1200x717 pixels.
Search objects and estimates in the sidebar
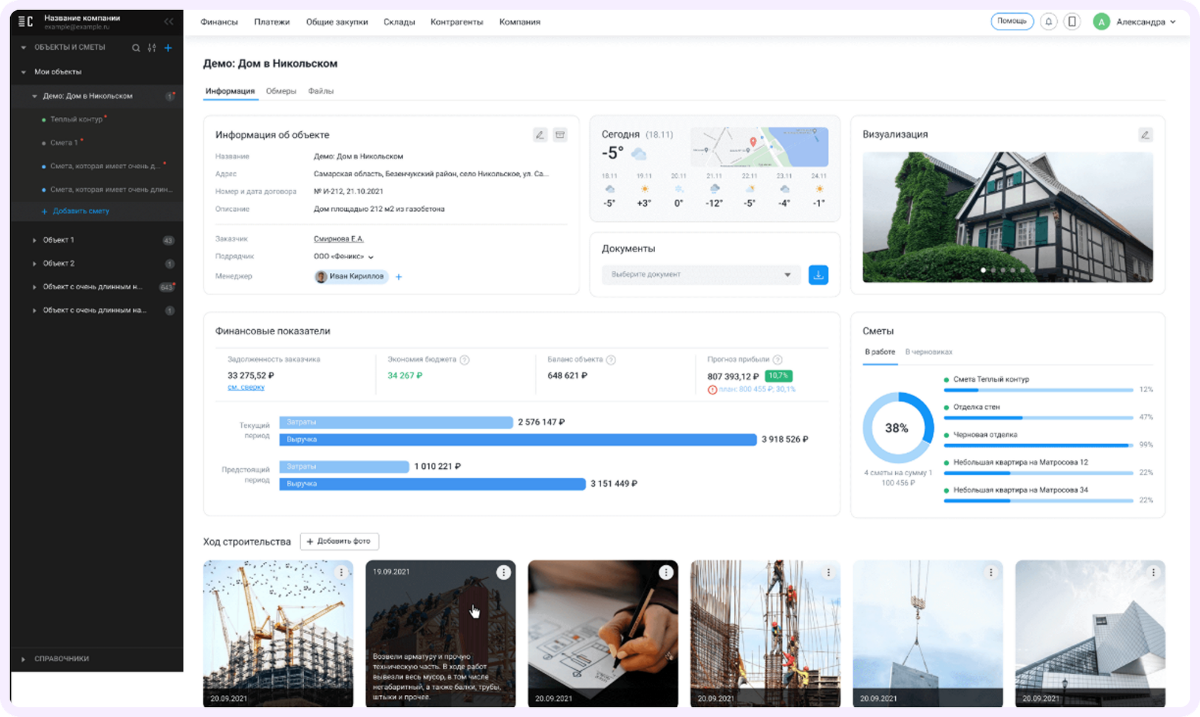[x=136, y=48]
